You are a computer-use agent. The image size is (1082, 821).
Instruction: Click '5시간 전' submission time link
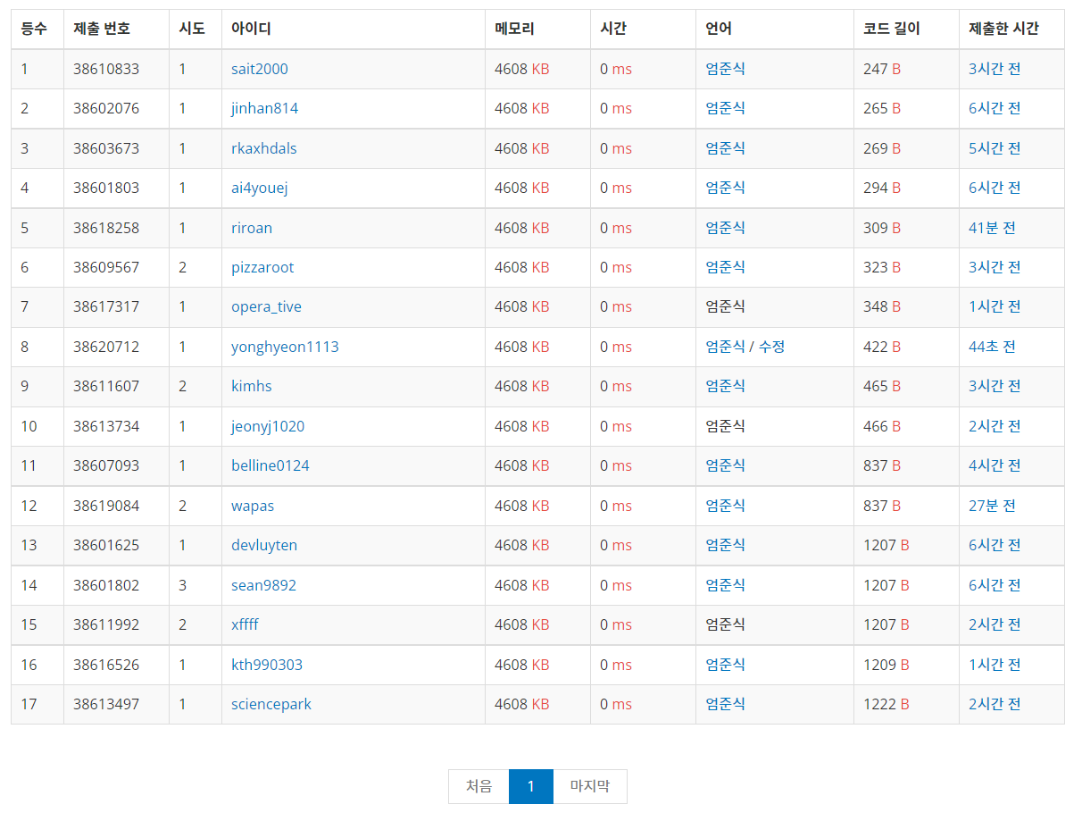tap(995, 148)
